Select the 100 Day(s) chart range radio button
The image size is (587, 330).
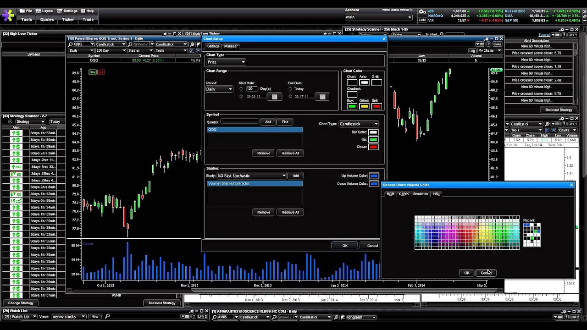[x=241, y=88]
